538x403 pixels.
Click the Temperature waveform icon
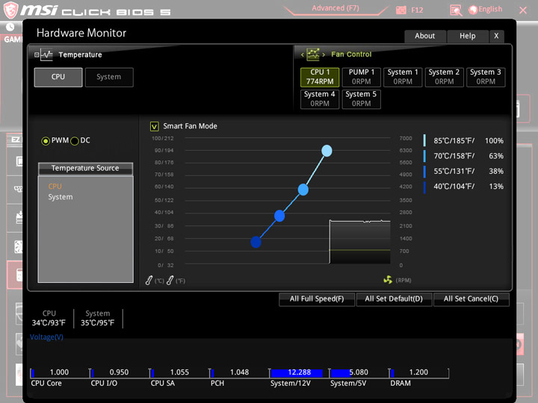coord(46,54)
